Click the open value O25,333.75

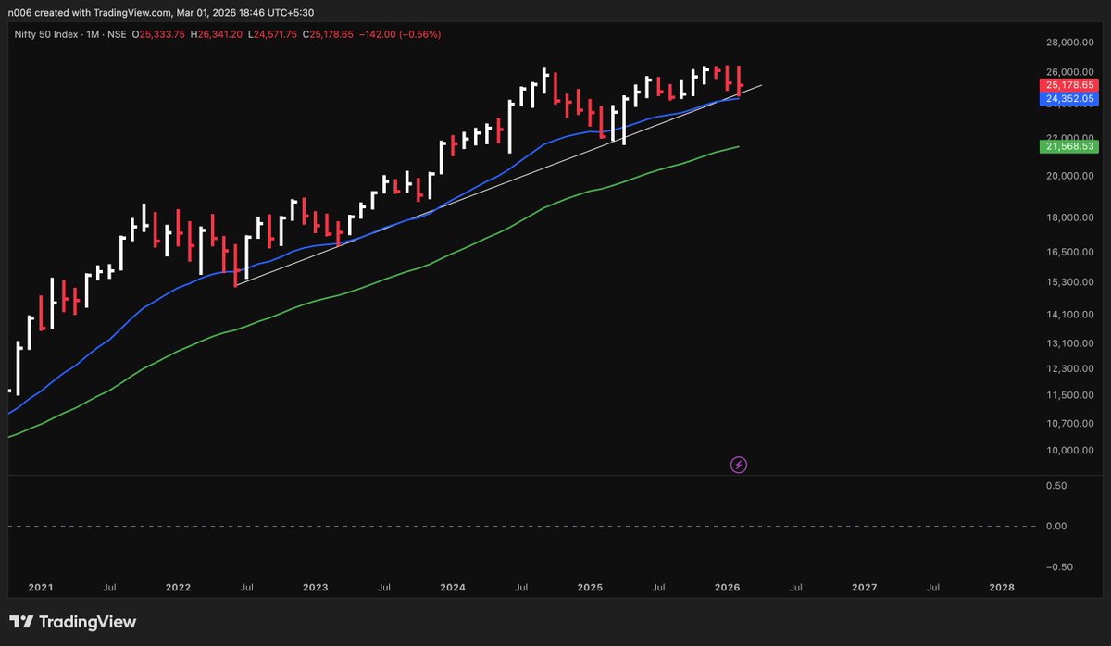tap(159, 34)
